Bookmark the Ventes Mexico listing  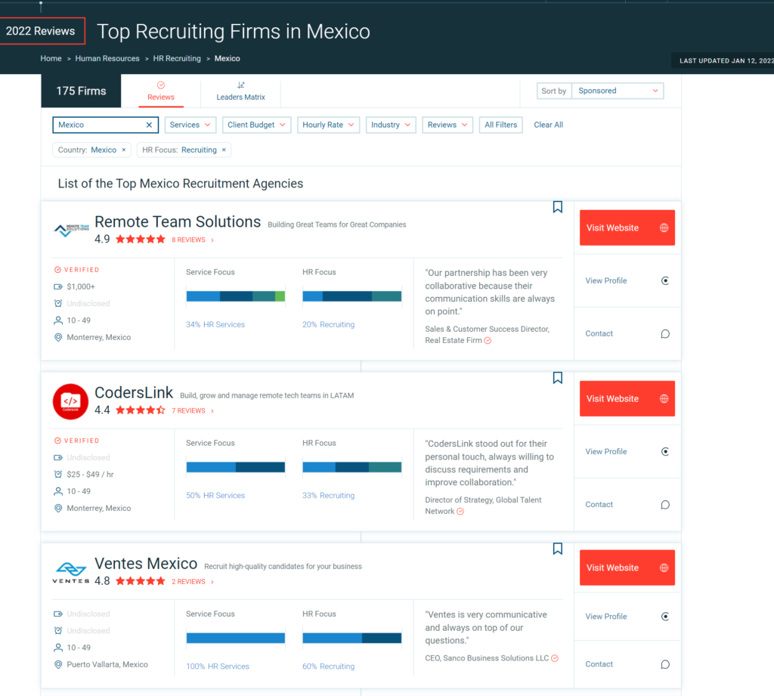tap(557, 549)
